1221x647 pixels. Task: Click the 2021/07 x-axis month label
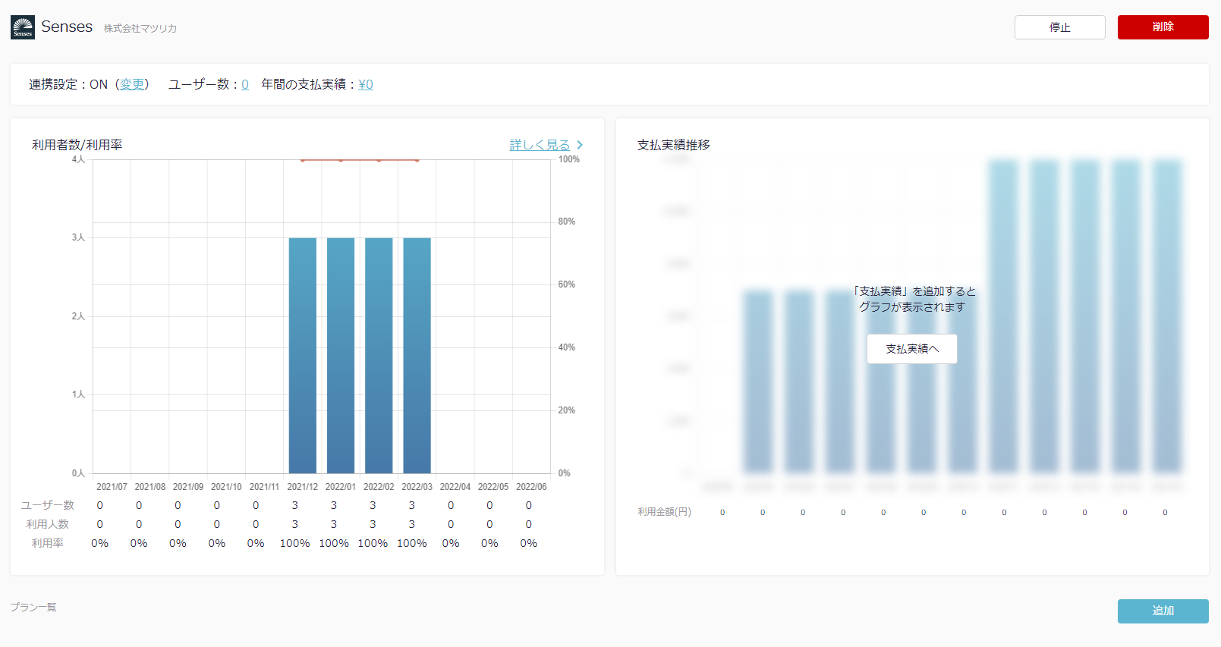point(112,487)
